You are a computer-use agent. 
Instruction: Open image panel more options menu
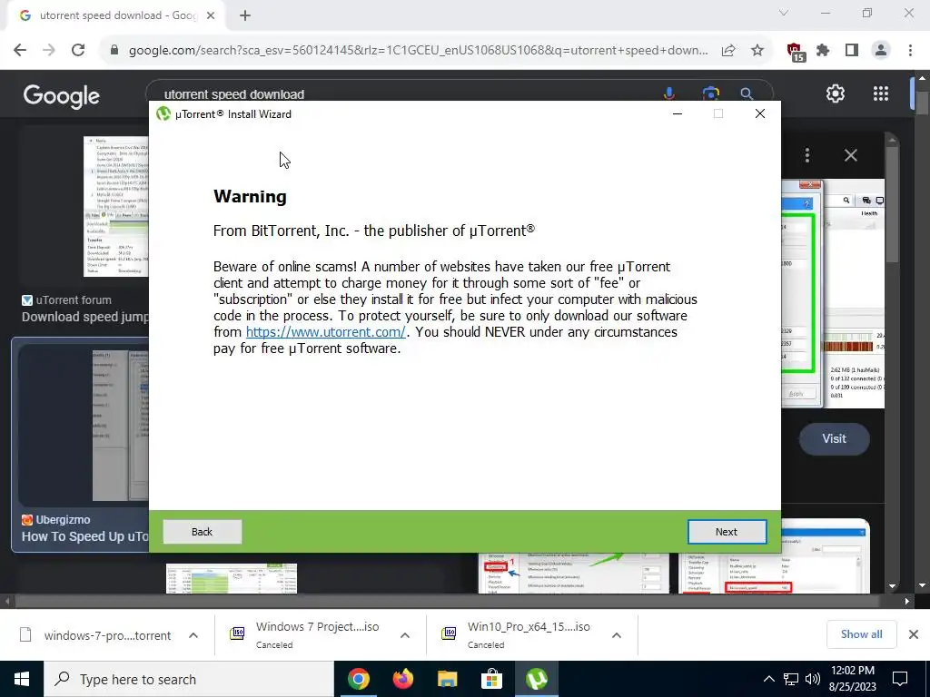click(x=807, y=155)
